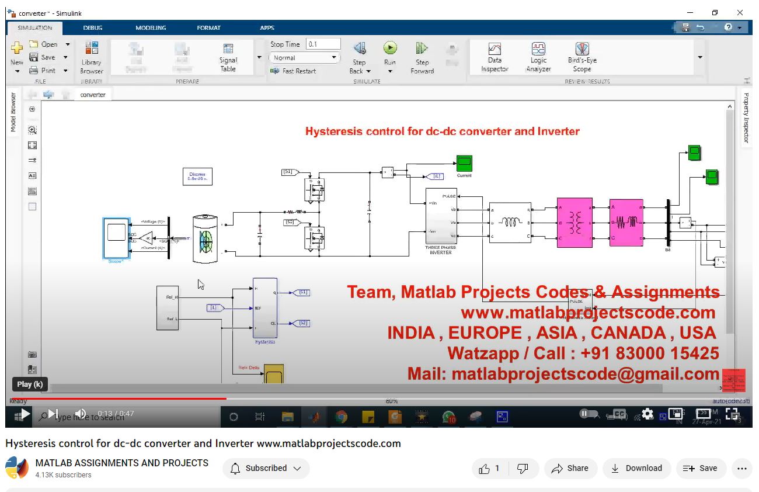Click the navigate forward blue arrow

[48, 95]
